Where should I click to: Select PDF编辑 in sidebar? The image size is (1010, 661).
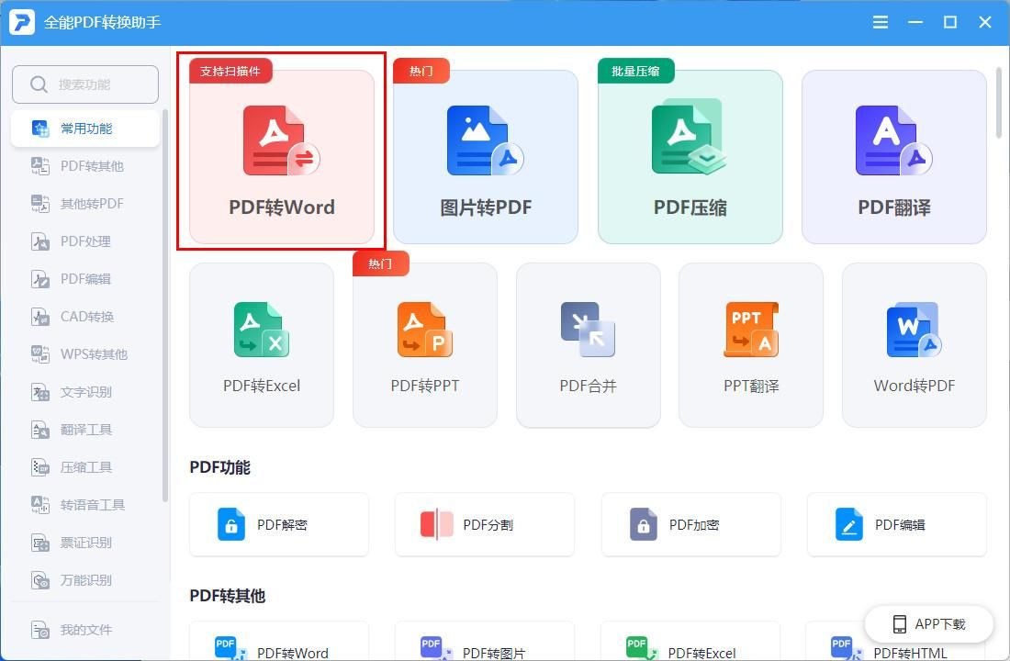click(x=85, y=279)
